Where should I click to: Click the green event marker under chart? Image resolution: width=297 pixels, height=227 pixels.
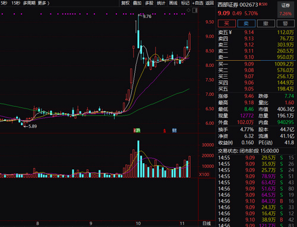point(138,130)
